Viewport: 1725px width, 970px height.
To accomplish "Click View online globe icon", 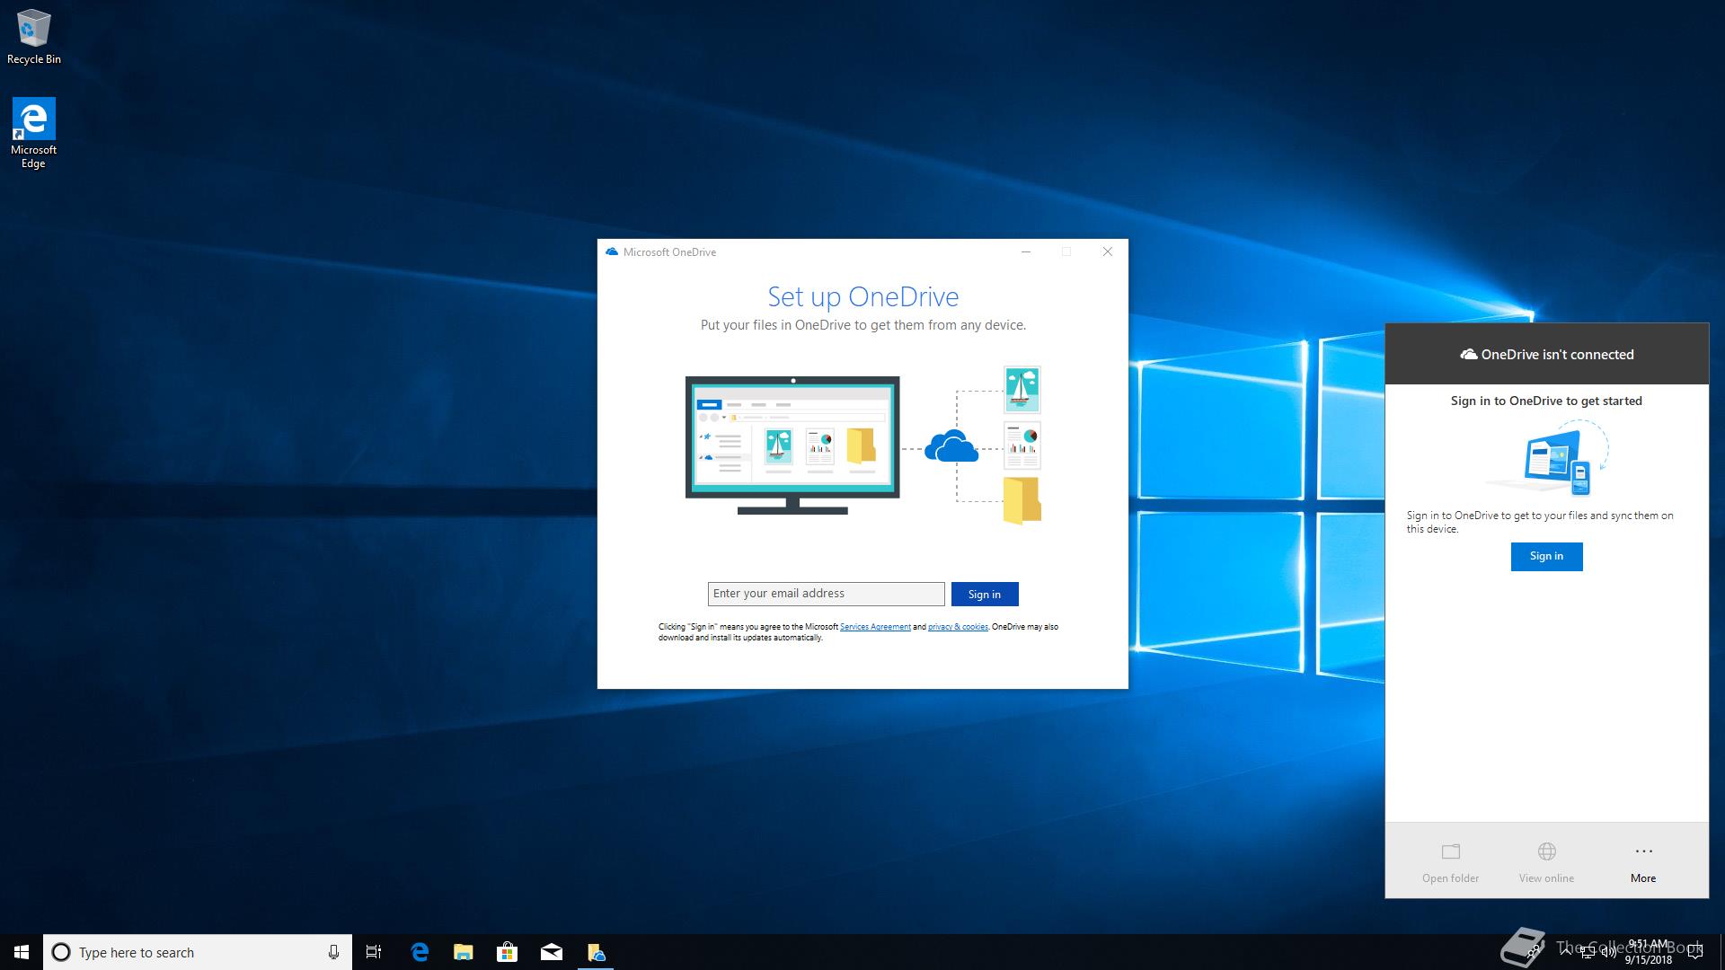I will pos(1546,851).
